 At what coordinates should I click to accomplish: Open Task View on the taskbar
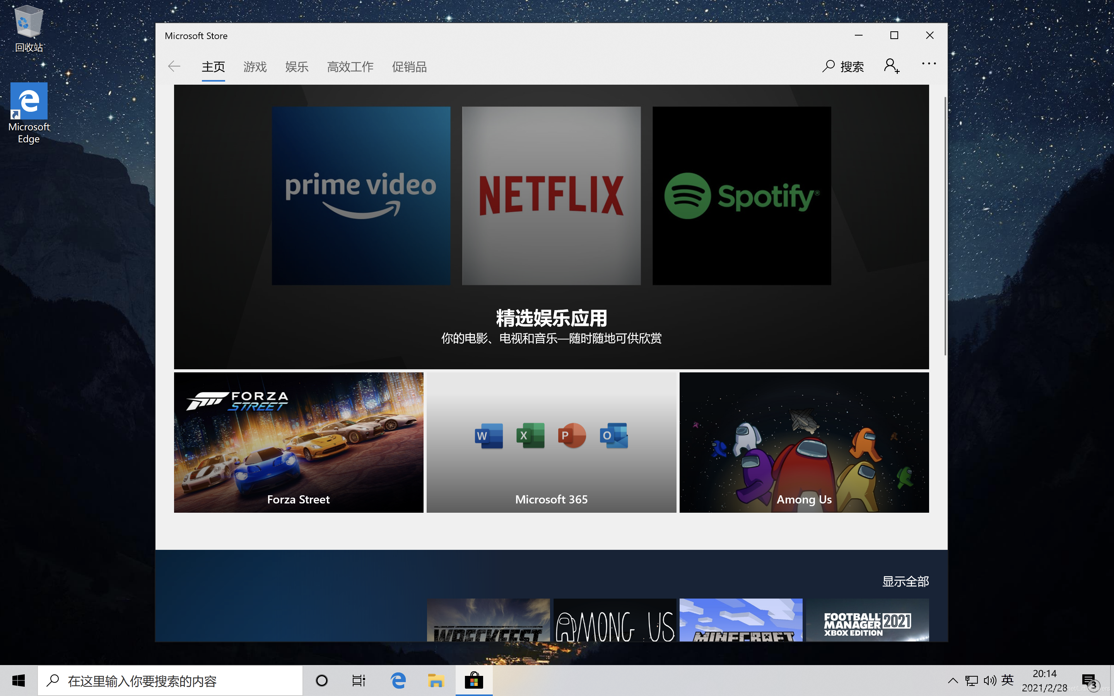pyautogui.click(x=359, y=681)
